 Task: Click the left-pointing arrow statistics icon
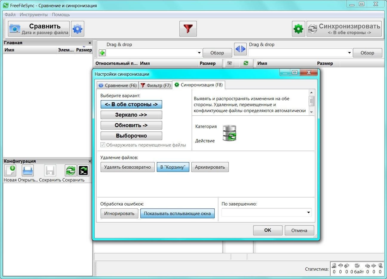[x=340, y=266]
